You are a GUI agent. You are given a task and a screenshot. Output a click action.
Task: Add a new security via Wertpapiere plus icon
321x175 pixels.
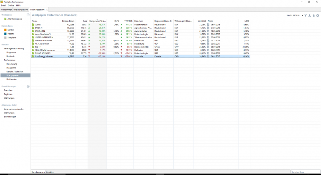point(28,15)
